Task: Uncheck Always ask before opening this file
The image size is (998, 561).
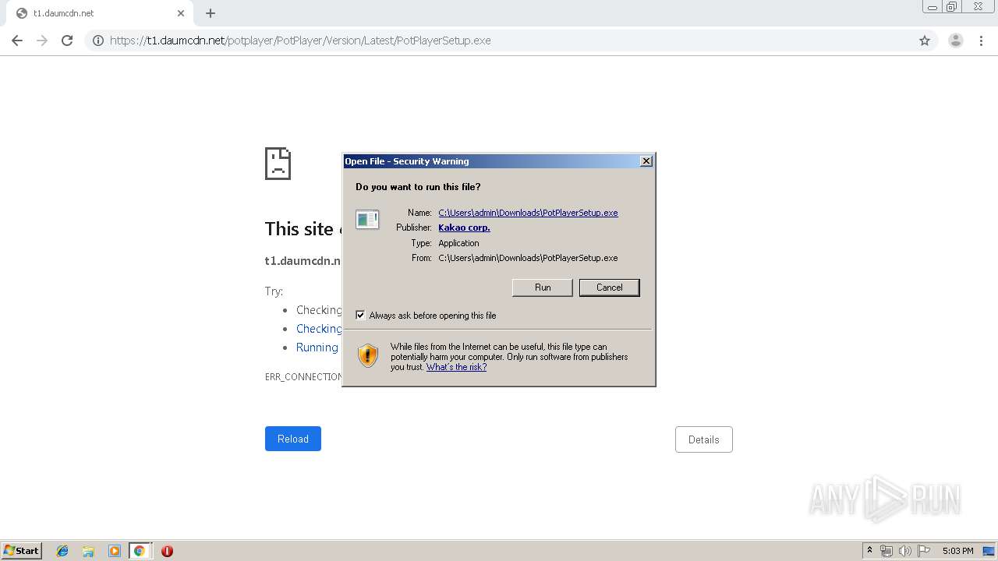Action: click(360, 316)
